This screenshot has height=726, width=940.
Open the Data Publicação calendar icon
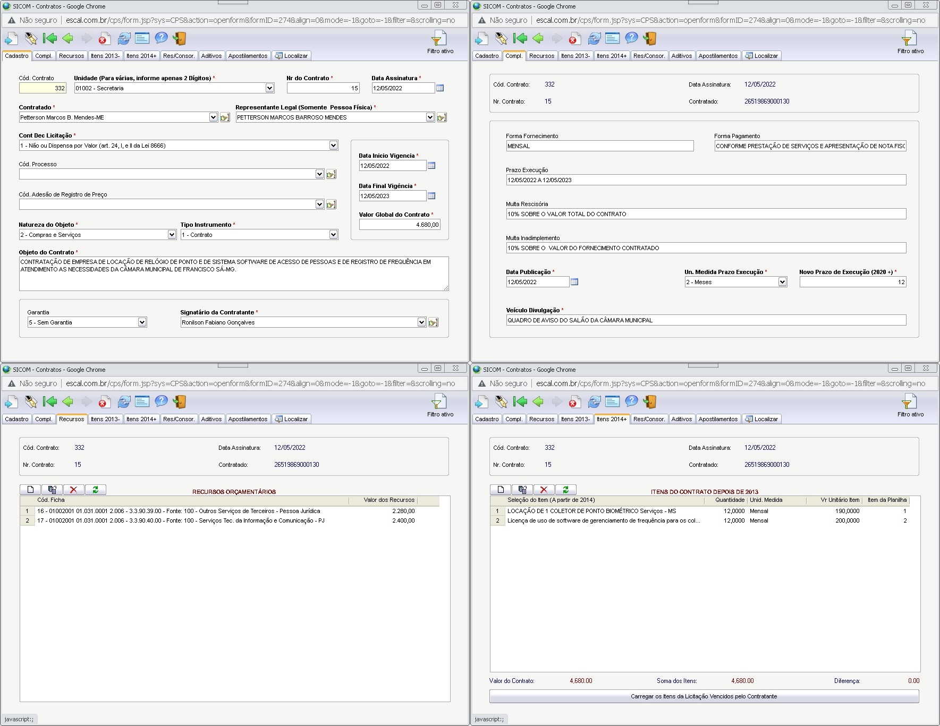pyautogui.click(x=574, y=282)
